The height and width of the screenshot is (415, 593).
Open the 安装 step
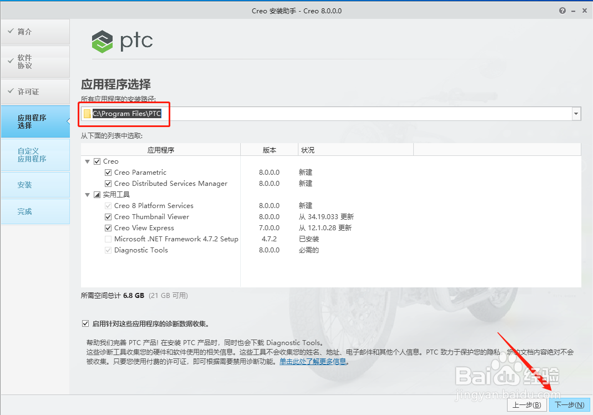(35, 185)
